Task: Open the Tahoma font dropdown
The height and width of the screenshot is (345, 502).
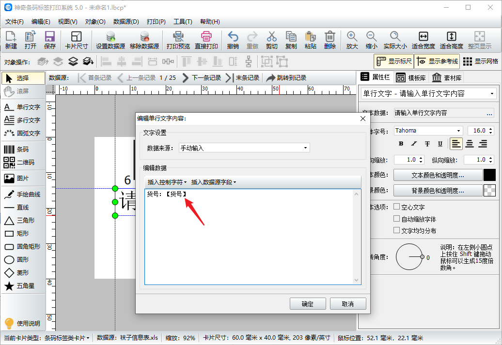Action: point(428,131)
